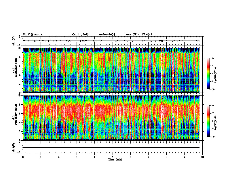Select the ch.2 "Frequency (kHz)" axis label
228x176 pixels.
(x=16, y=114)
